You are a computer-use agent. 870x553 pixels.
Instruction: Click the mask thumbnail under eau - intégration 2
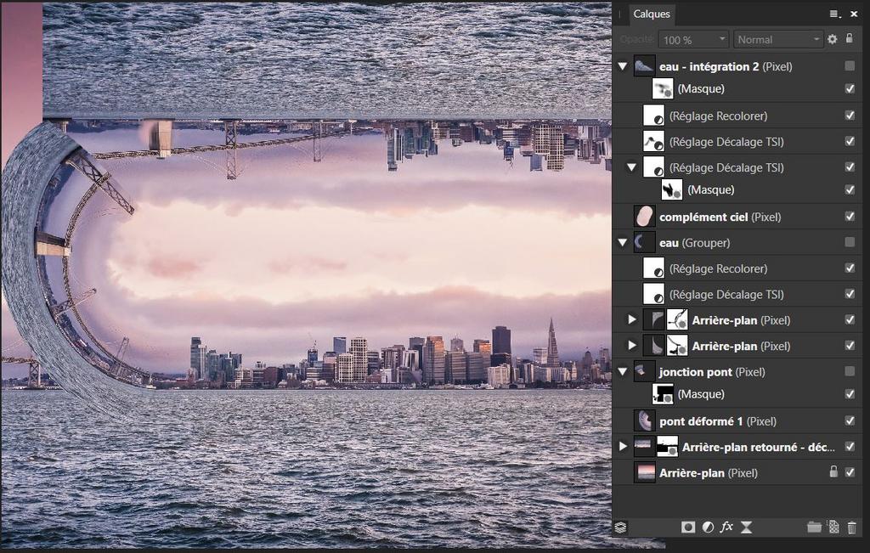(x=663, y=88)
